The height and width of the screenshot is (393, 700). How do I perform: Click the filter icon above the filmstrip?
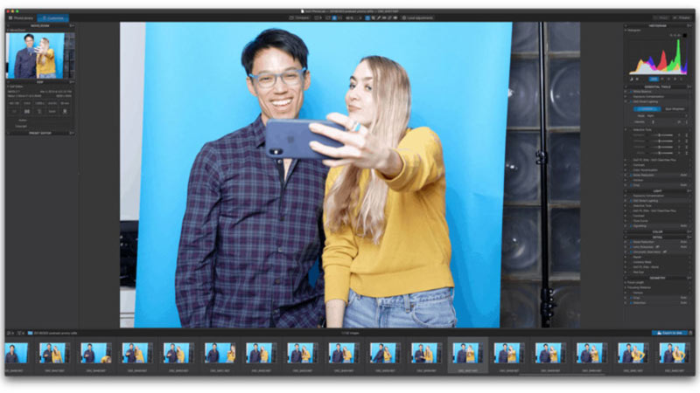point(20,333)
